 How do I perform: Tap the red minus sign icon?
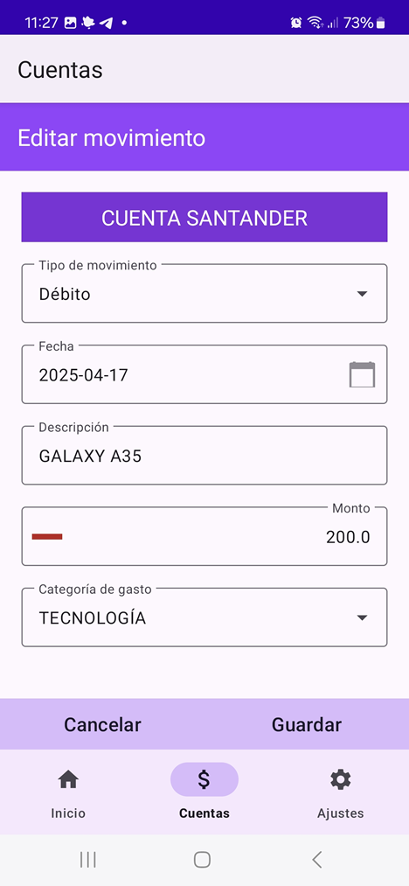pyautogui.click(x=47, y=536)
